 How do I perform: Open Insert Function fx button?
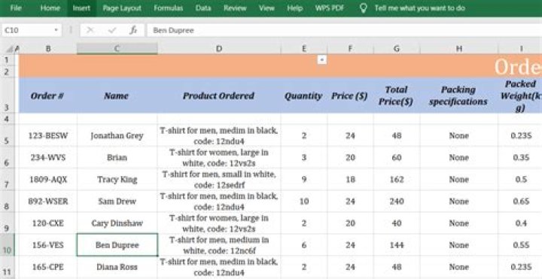tap(133, 30)
